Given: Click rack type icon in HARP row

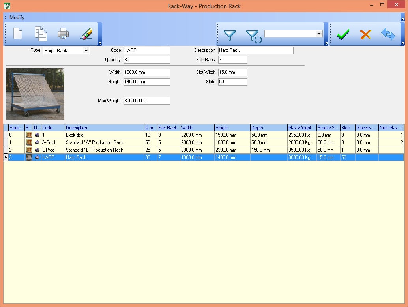Looking at the screenshot, I should 29,157.
